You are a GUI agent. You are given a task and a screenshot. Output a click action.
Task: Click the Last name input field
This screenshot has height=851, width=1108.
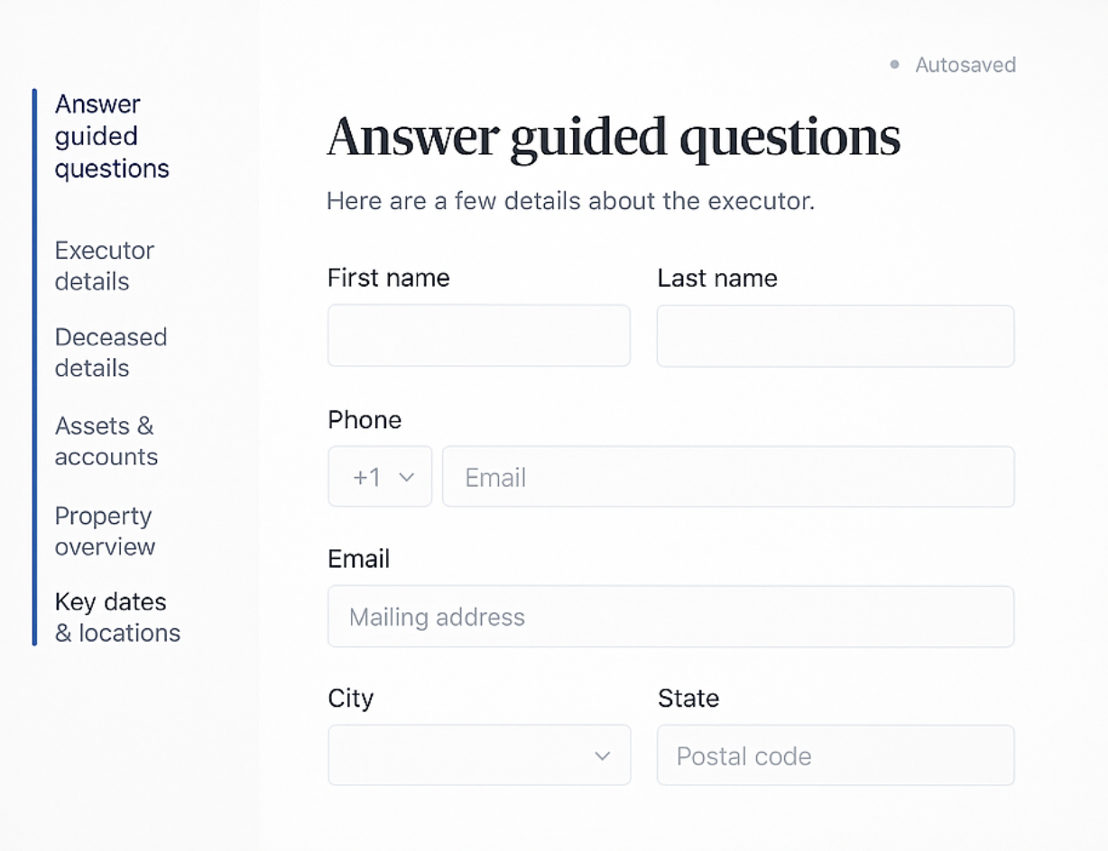835,335
